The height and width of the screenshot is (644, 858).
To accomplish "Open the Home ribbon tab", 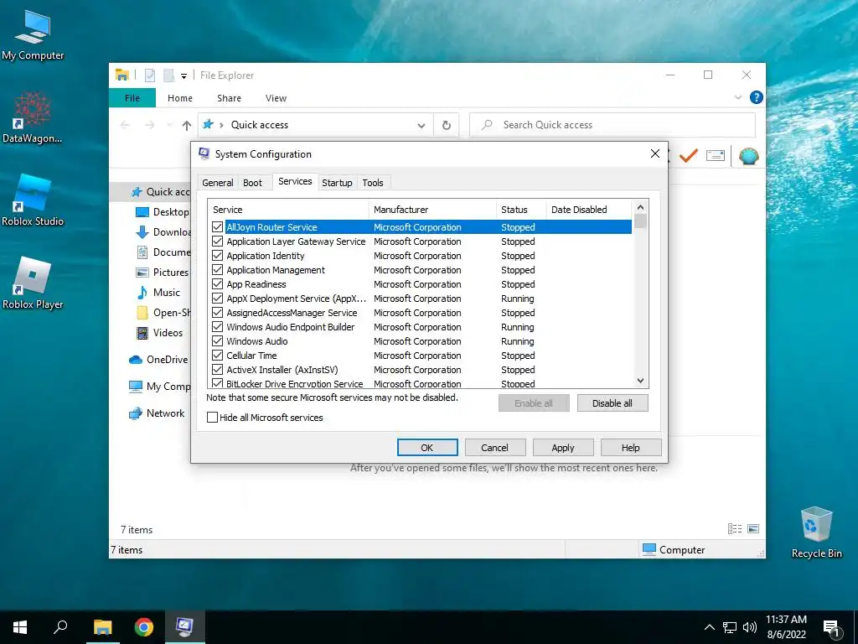I will pyautogui.click(x=180, y=98).
